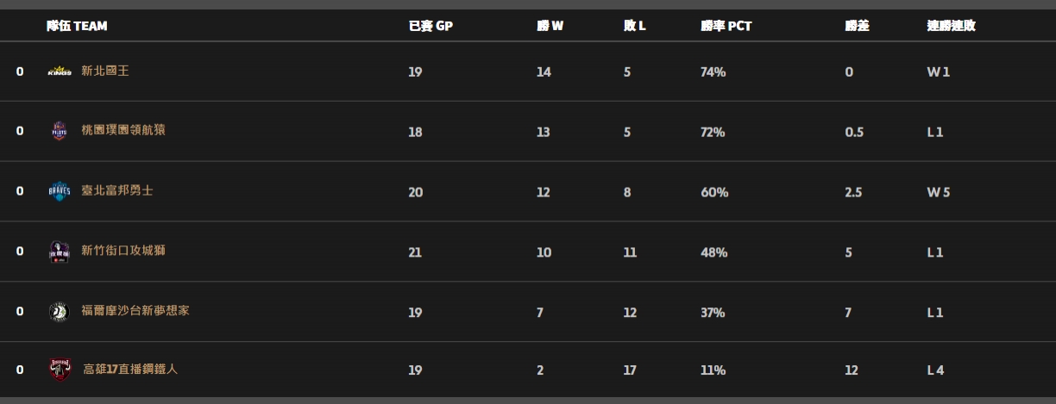Screen dimensions: 1056x404
Task: Sort by 勝率 PCT column header
Action: pos(726,26)
